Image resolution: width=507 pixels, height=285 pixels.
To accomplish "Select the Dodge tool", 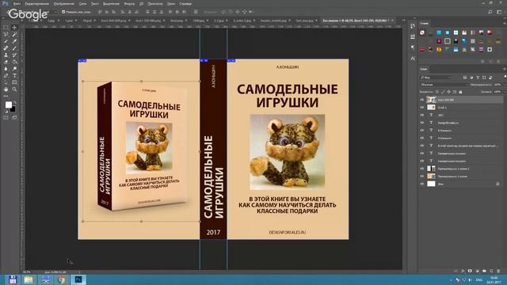I will coord(14,69).
